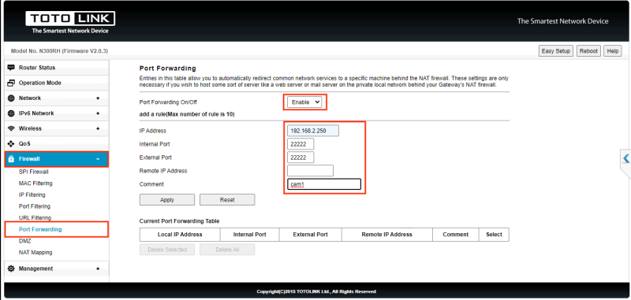Click Apply to add the rule
Viewport: 631px width, 300px height.
[167, 199]
